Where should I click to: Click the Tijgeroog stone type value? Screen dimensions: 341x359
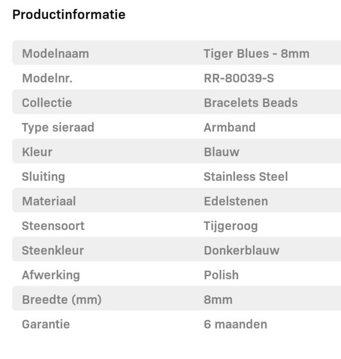click(231, 226)
